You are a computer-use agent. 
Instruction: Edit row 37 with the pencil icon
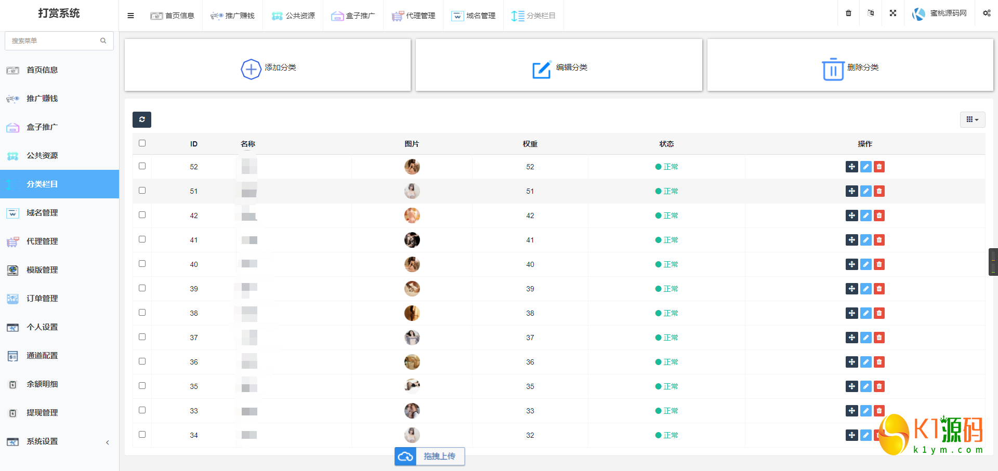865,338
